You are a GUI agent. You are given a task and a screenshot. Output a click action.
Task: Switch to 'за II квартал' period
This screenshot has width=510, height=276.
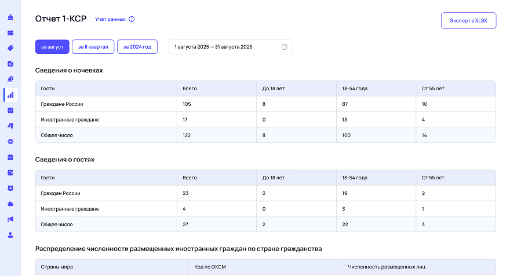93,47
